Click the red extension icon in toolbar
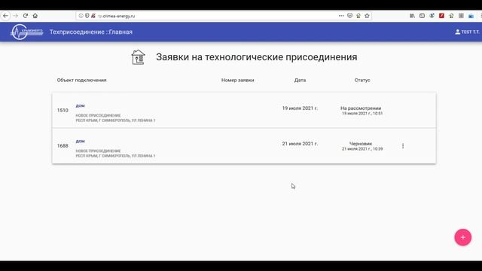 [x=442, y=16]
